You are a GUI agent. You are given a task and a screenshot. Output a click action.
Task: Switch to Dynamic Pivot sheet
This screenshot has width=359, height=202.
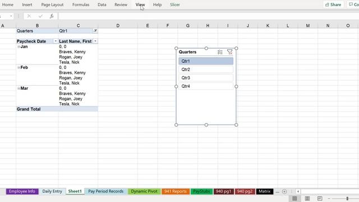coord(144,191)
